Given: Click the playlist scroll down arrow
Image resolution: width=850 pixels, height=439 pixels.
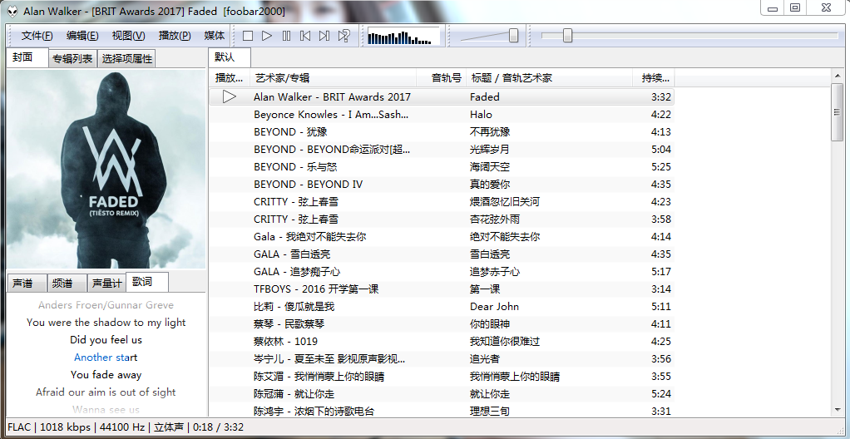Looking at the screenshot, I should [x=838, y=411].
